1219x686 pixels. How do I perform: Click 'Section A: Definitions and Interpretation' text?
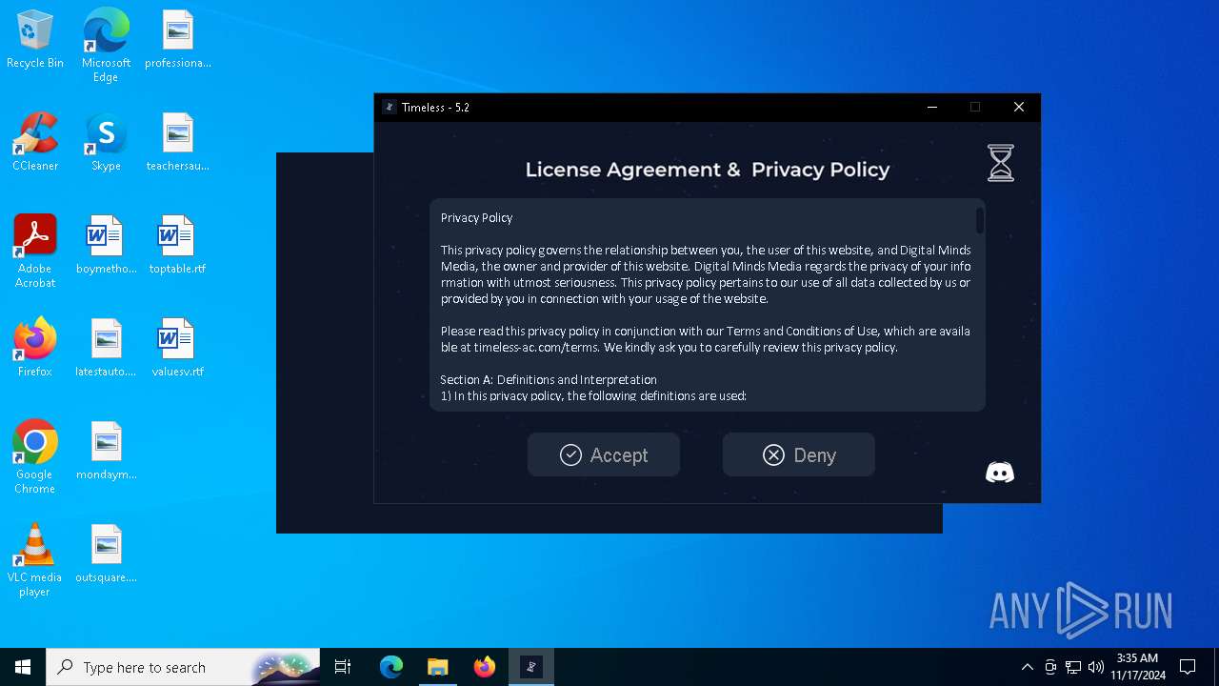click(549, 379)
